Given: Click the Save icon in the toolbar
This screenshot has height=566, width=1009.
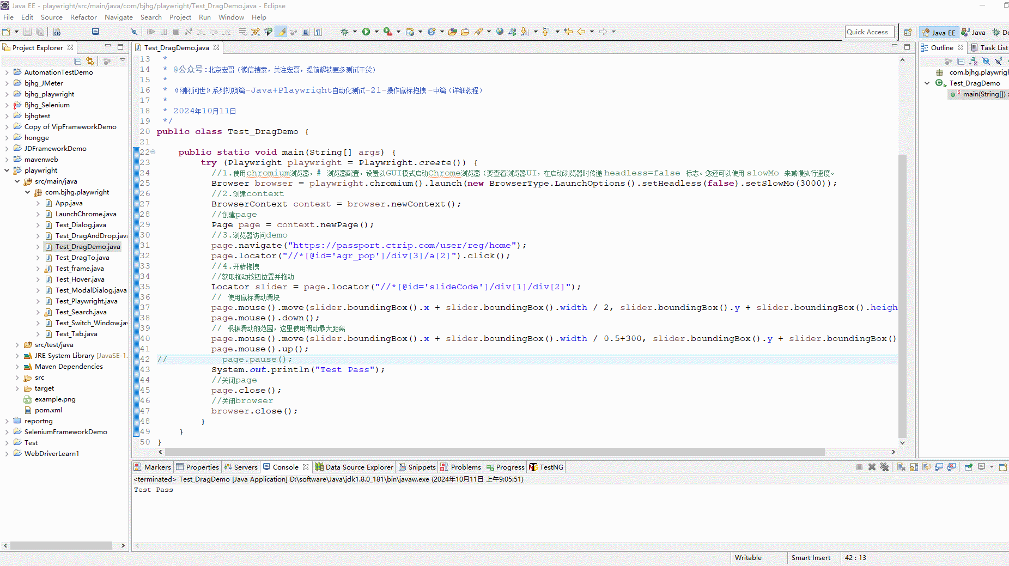Looking at the screenshot, I should click(27, 32).
